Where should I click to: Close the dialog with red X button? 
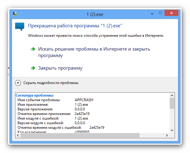click(171, 13)
